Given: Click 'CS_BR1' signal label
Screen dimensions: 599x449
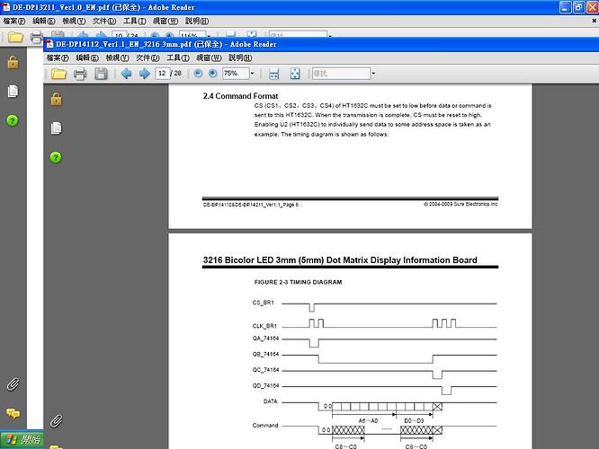Looking at the screenshot, I should tap(264, 303).
